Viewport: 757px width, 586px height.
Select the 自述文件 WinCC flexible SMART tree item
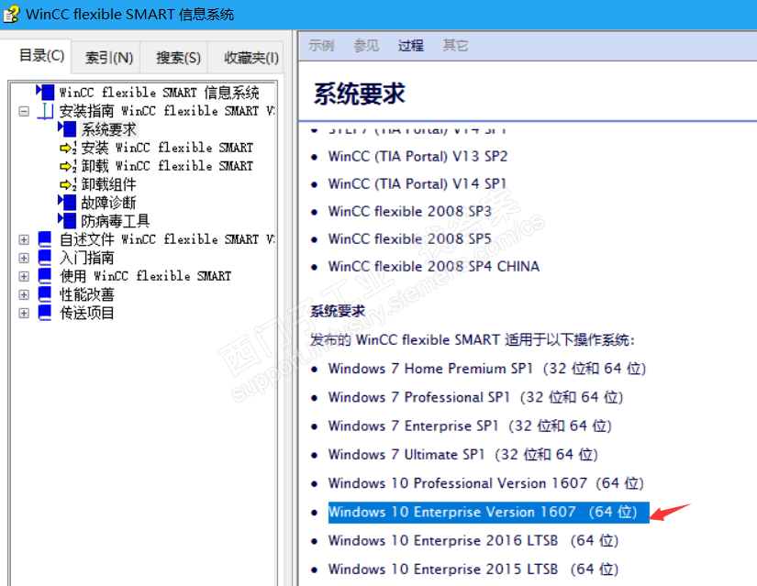click(x=167, y=239)
